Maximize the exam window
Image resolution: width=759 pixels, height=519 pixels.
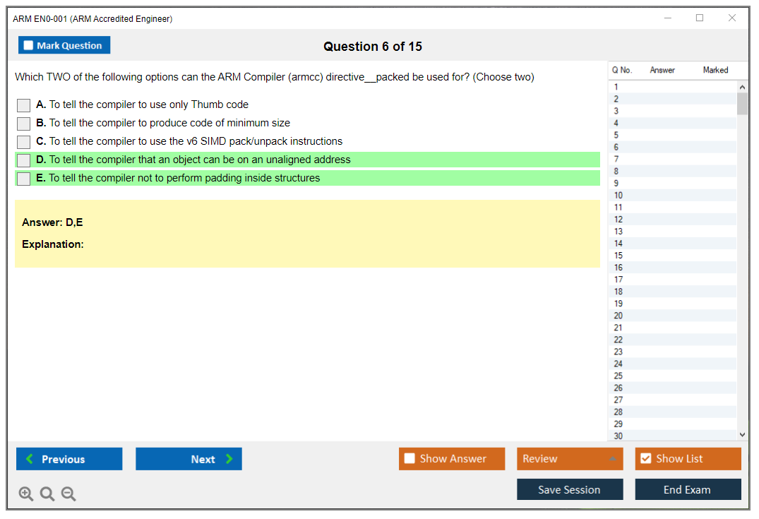pos(700,18)
